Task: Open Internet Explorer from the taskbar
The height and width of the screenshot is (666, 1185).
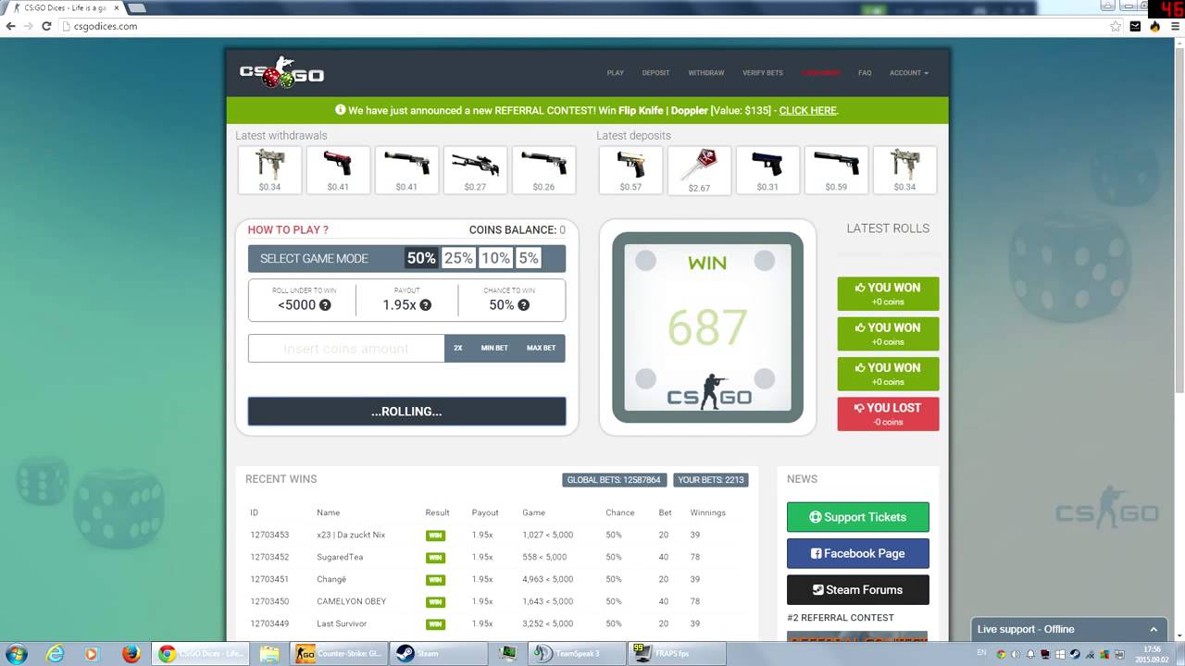Action: click(56, 653)
